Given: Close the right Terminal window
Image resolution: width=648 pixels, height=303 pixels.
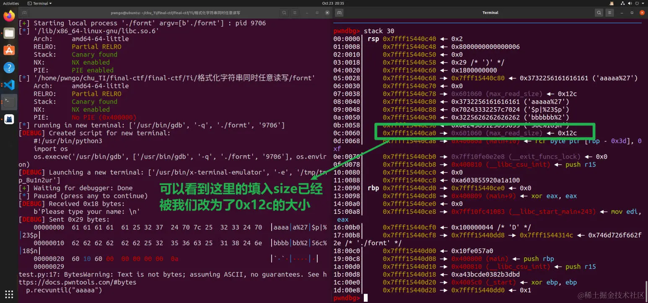Looking at the screenshot, I should point(641,13).
